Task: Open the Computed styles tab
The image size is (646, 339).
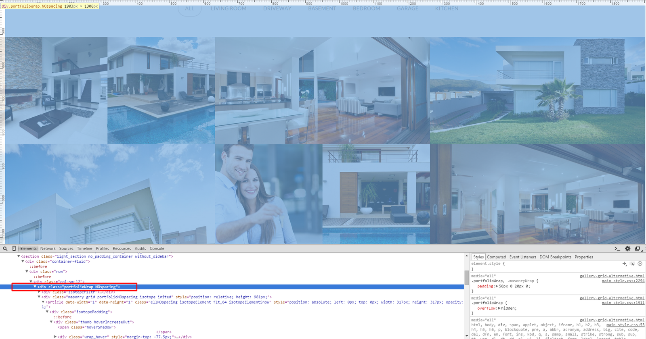Action: click(496, 257)
